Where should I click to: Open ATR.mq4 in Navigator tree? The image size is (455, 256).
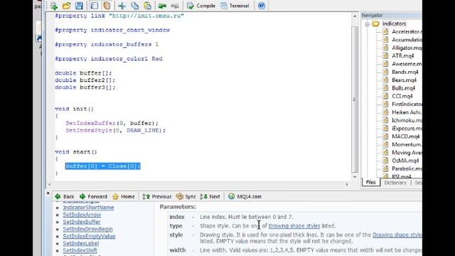403,55
